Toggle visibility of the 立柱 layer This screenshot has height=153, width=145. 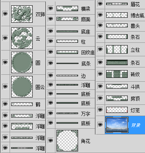coord(100,49)
